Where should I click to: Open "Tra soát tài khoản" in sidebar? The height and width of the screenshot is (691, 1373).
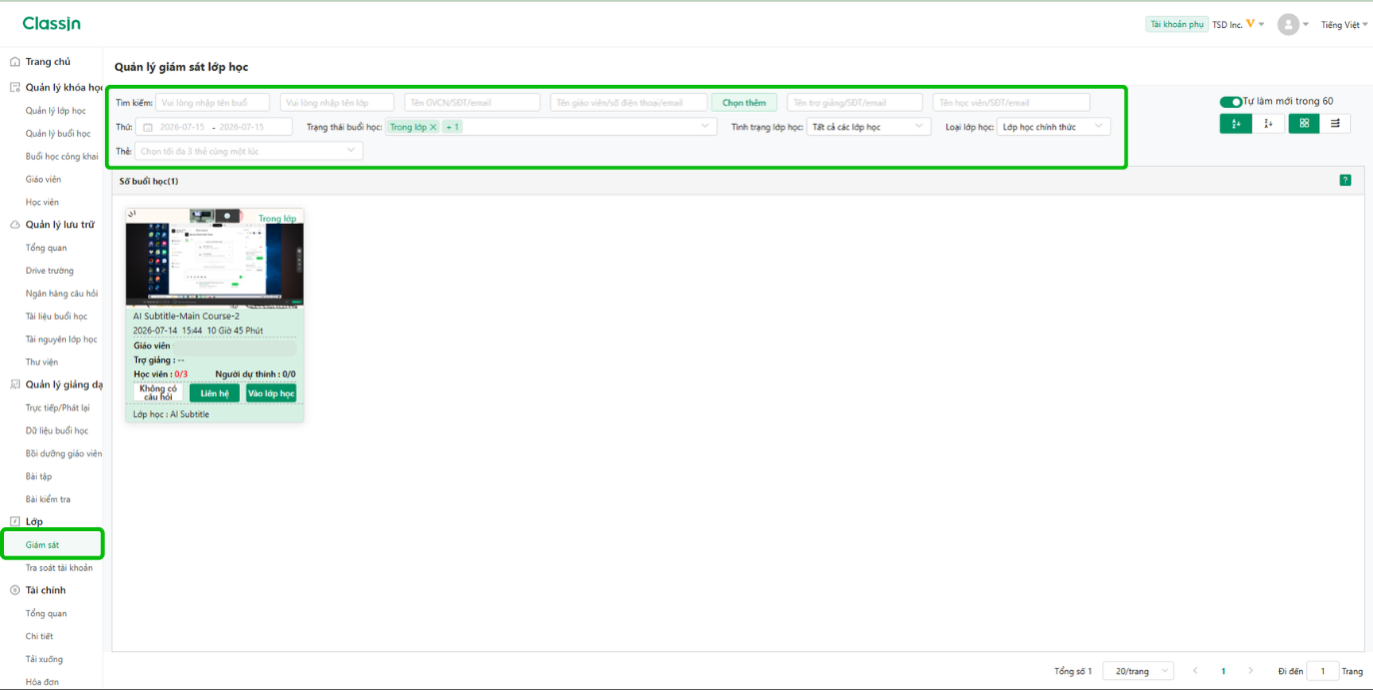point(59,567)
